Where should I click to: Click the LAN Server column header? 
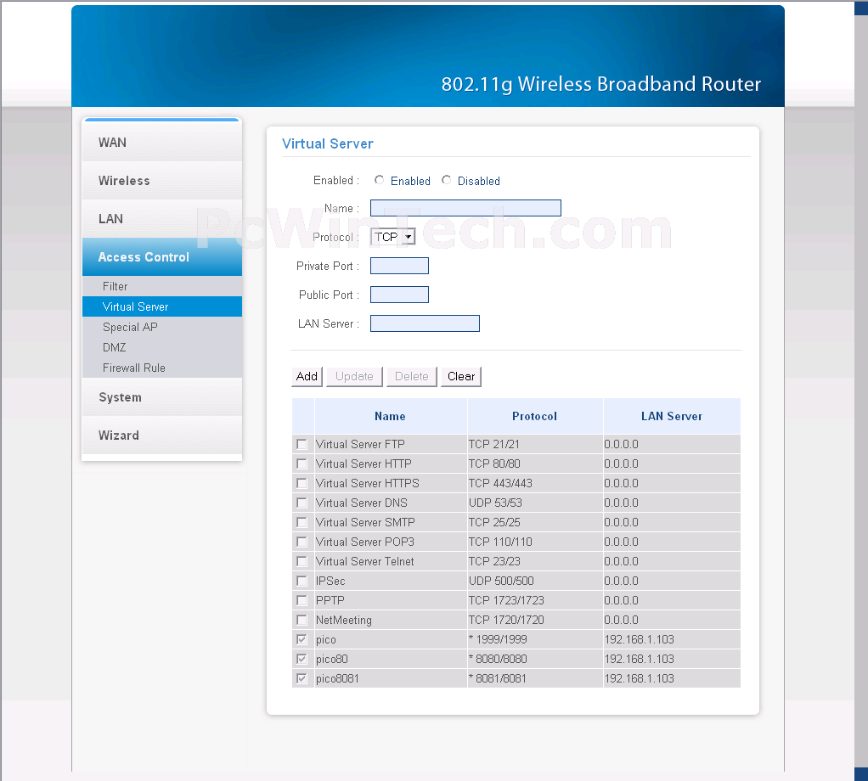[x=672, y=416]
